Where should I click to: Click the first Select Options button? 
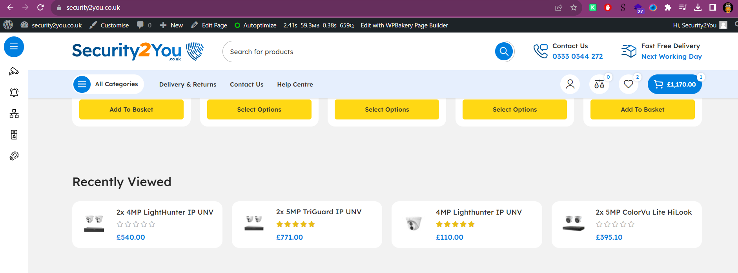259,109
